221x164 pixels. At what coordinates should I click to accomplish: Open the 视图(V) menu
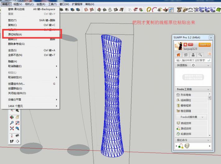pos(18,4)
